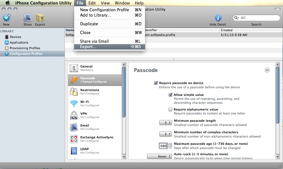283x169 pixels.
Task: Open Minimum number of complex characters dropdown
Action: [x=166, y=134]
